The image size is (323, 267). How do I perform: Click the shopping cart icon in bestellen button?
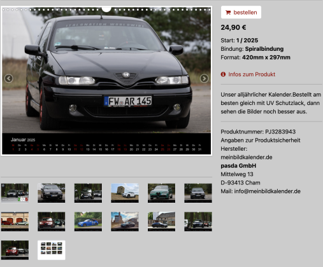[x=228, y=13]
